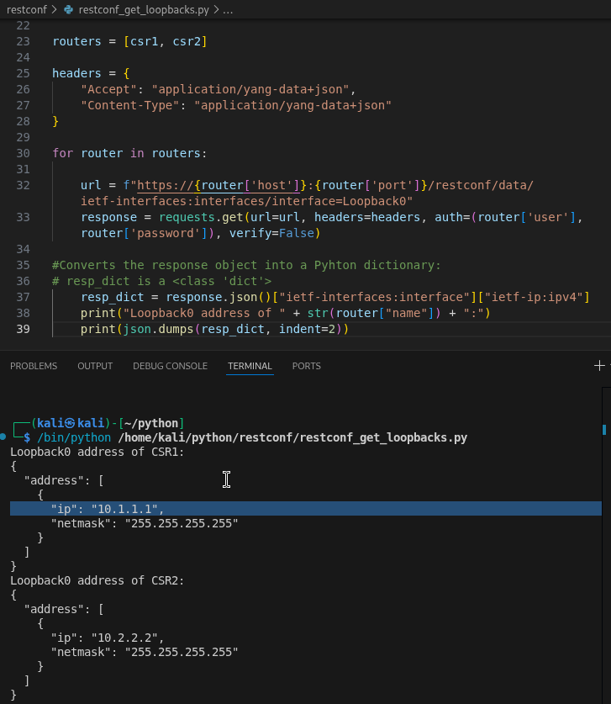The image size is (611, 704).
Task: Click the terminal scrollbar marker
Action: [604, 430]
